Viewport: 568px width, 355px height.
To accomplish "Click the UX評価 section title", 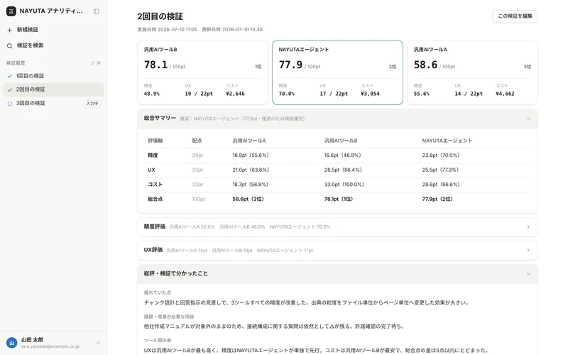I will point(153,250).
